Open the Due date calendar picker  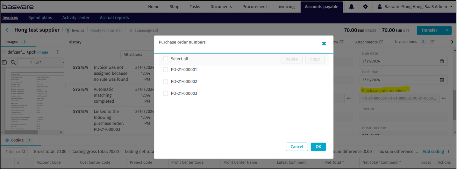point(442,61)
